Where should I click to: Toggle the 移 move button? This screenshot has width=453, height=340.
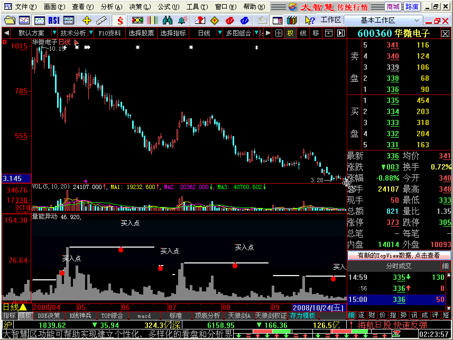coord(316,33)
